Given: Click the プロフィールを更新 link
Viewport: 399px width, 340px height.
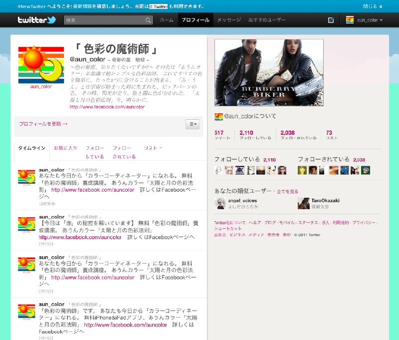Looking at the screenshot, I should 43,124.
